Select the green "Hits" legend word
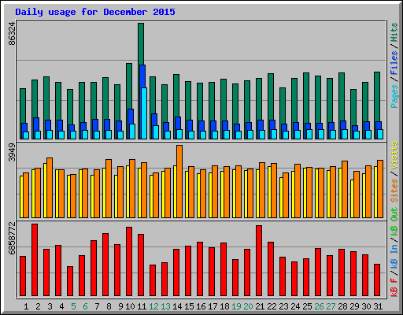Image resolution: width=403 pixels, height=315 pixels. coord(394,32)
